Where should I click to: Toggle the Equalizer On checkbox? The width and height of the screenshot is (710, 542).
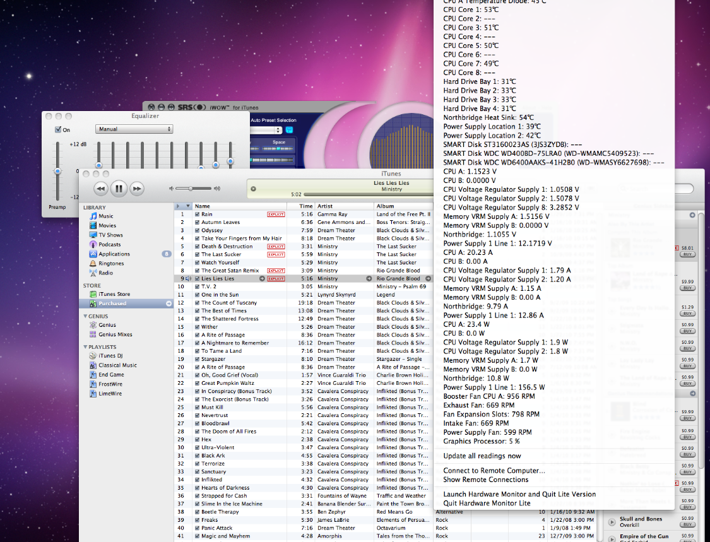58,129
